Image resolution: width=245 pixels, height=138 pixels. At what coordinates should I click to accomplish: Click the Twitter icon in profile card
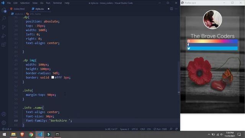pos(189,48)
